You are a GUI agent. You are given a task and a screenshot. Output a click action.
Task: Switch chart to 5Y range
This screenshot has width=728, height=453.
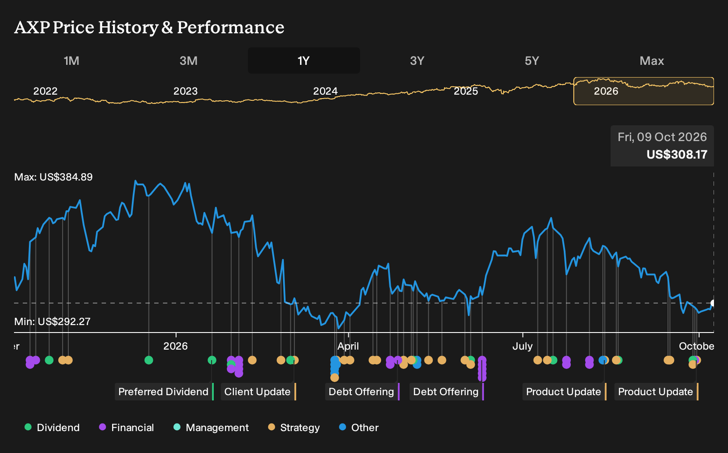[x=532, y=60]
